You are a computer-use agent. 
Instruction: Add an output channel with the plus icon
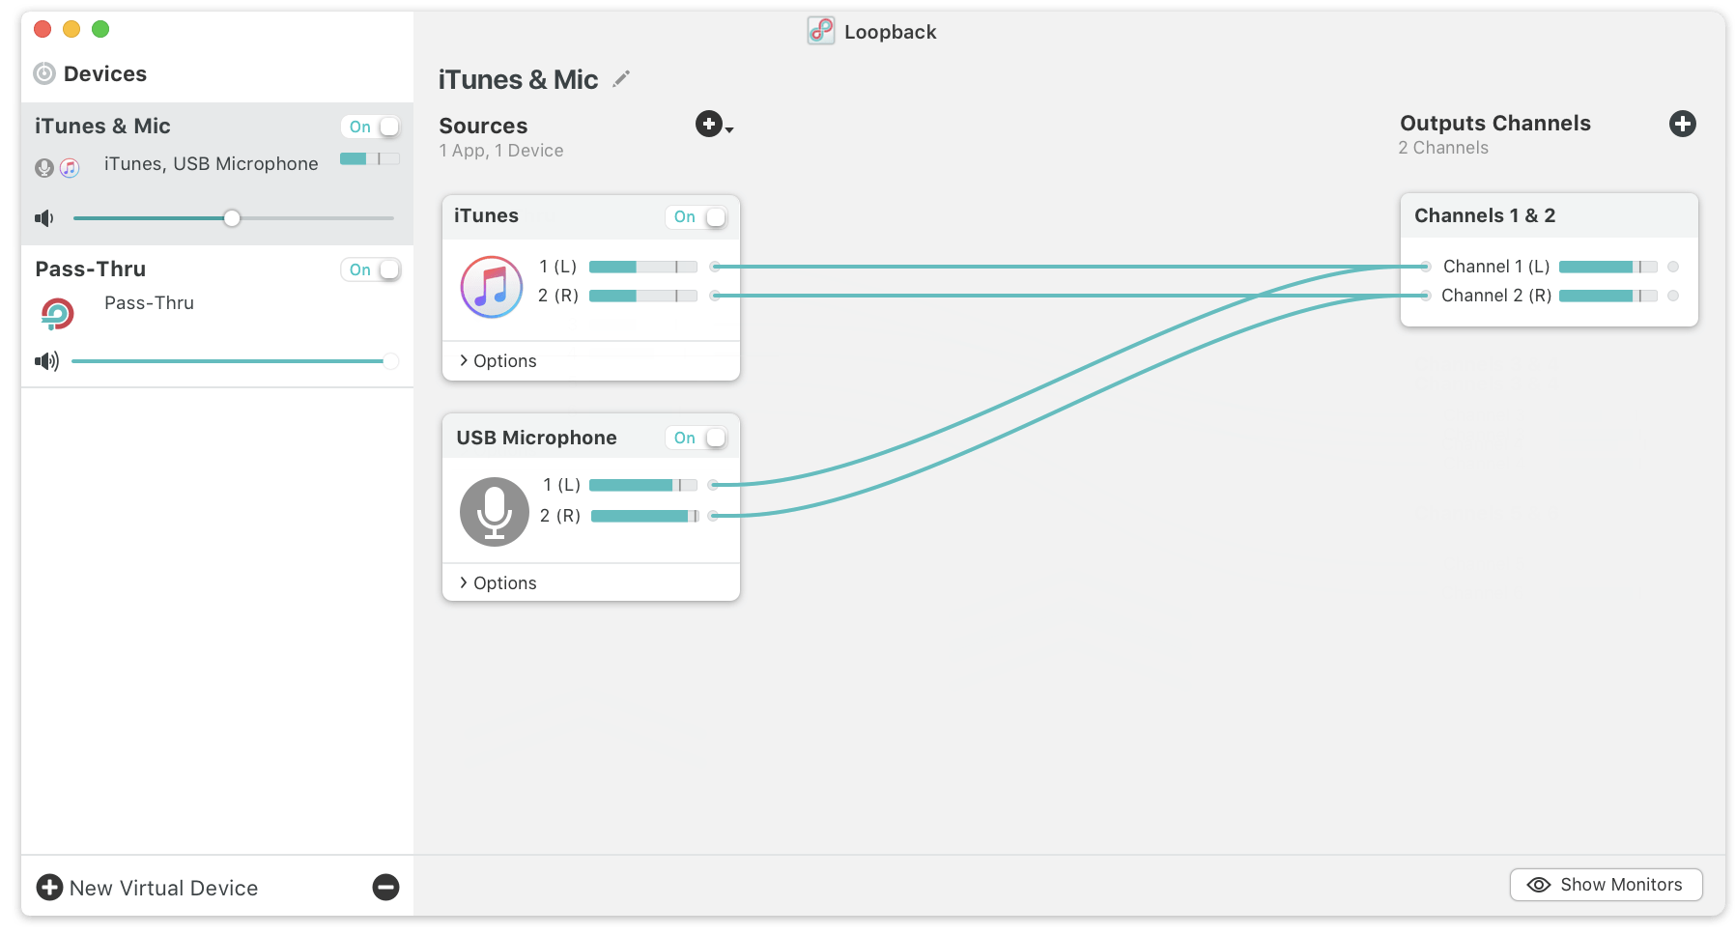(x=1682, y=124)
